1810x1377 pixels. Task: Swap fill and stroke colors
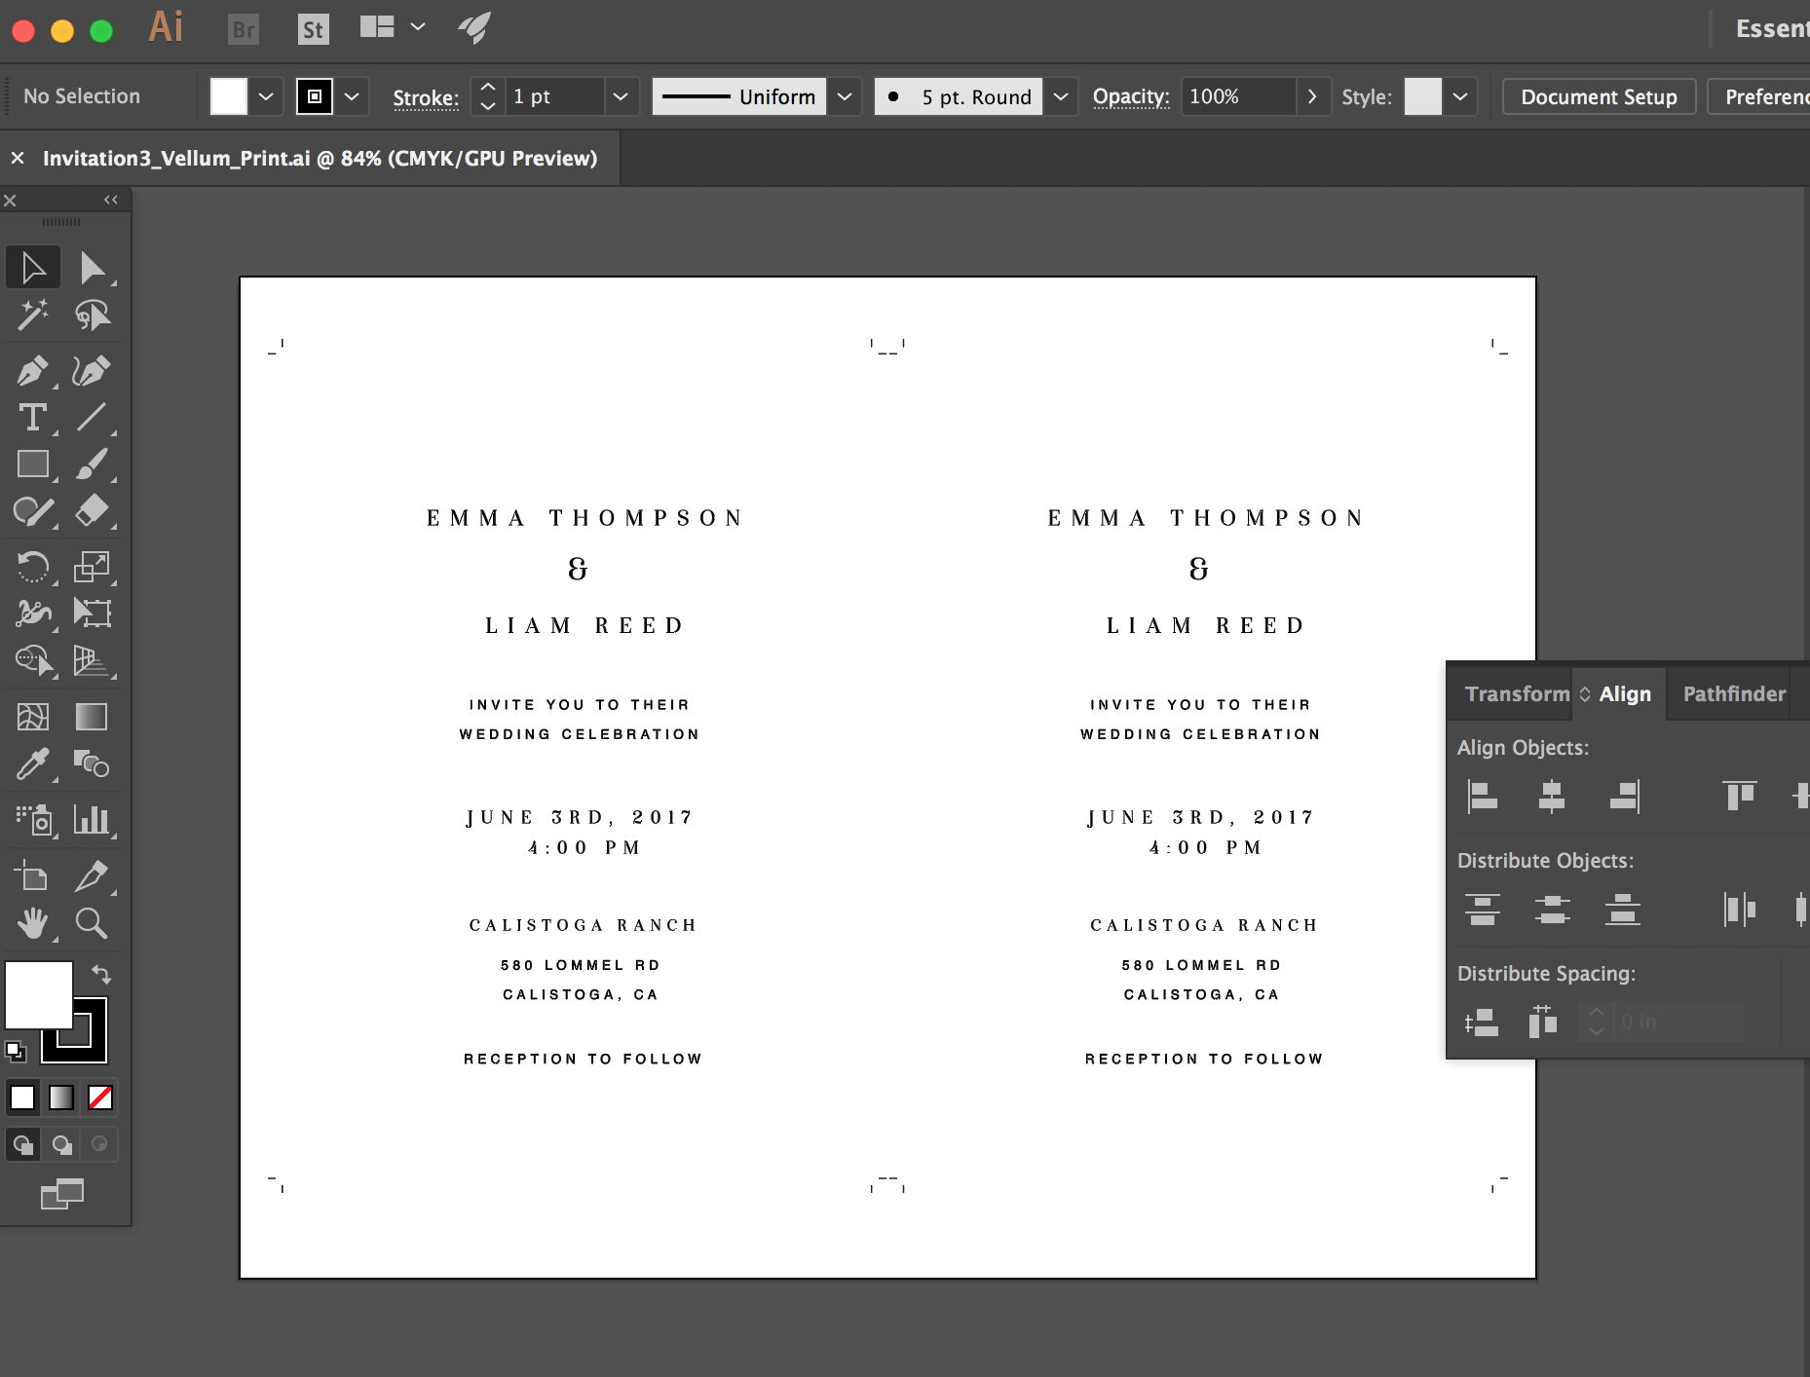tap(101, 973)
